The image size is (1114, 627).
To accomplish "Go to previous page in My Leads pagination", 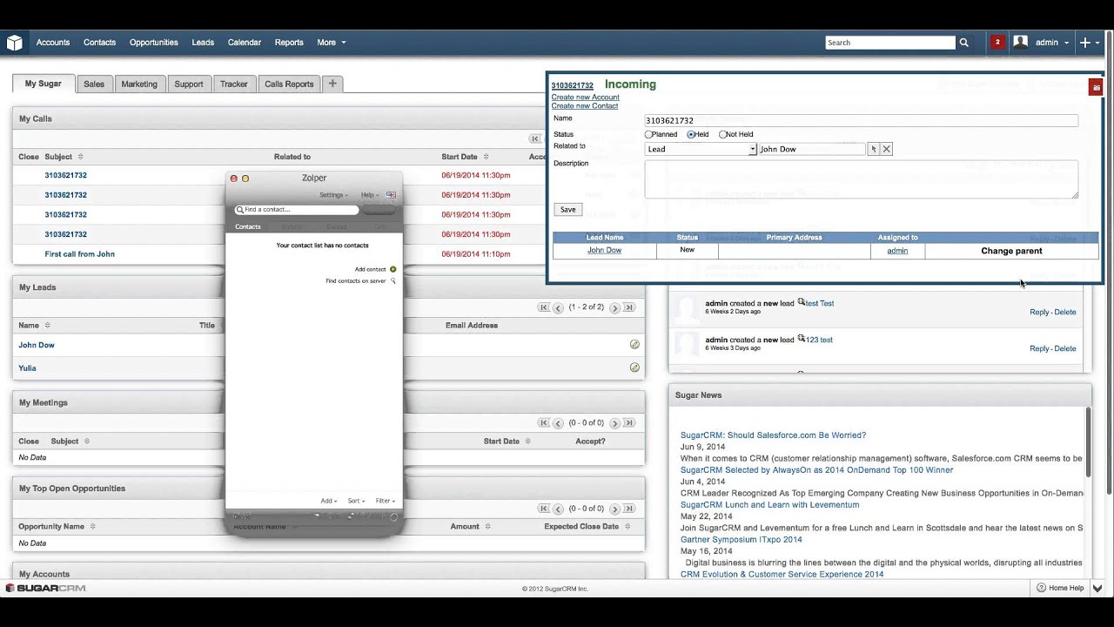I will (558, 307).
